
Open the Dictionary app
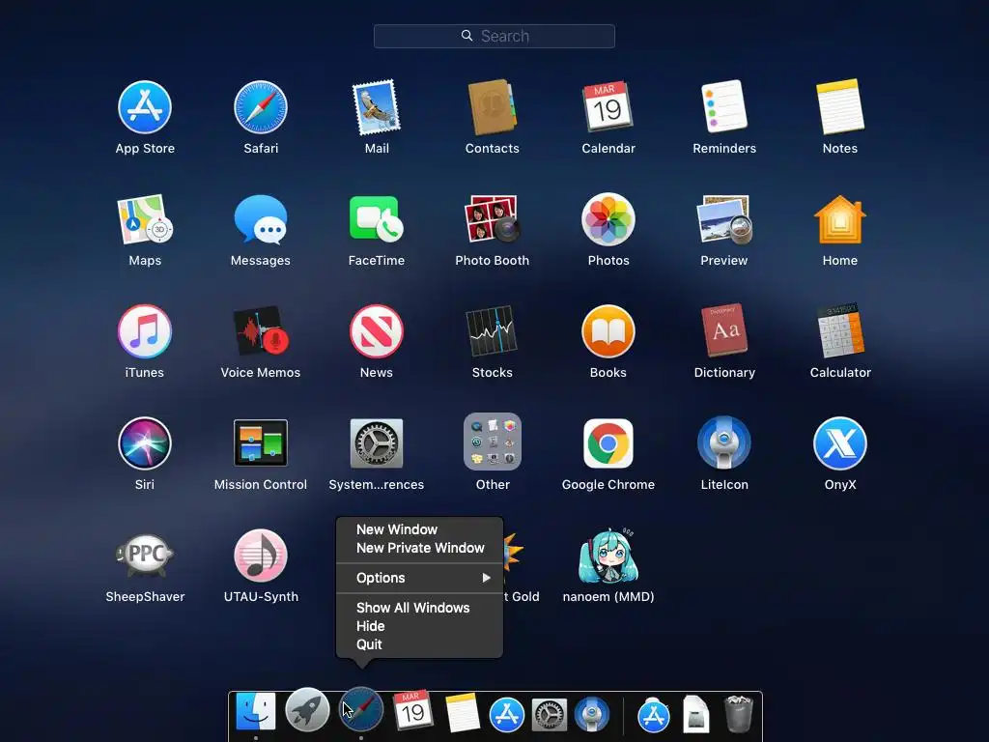[x=724, y=330]
